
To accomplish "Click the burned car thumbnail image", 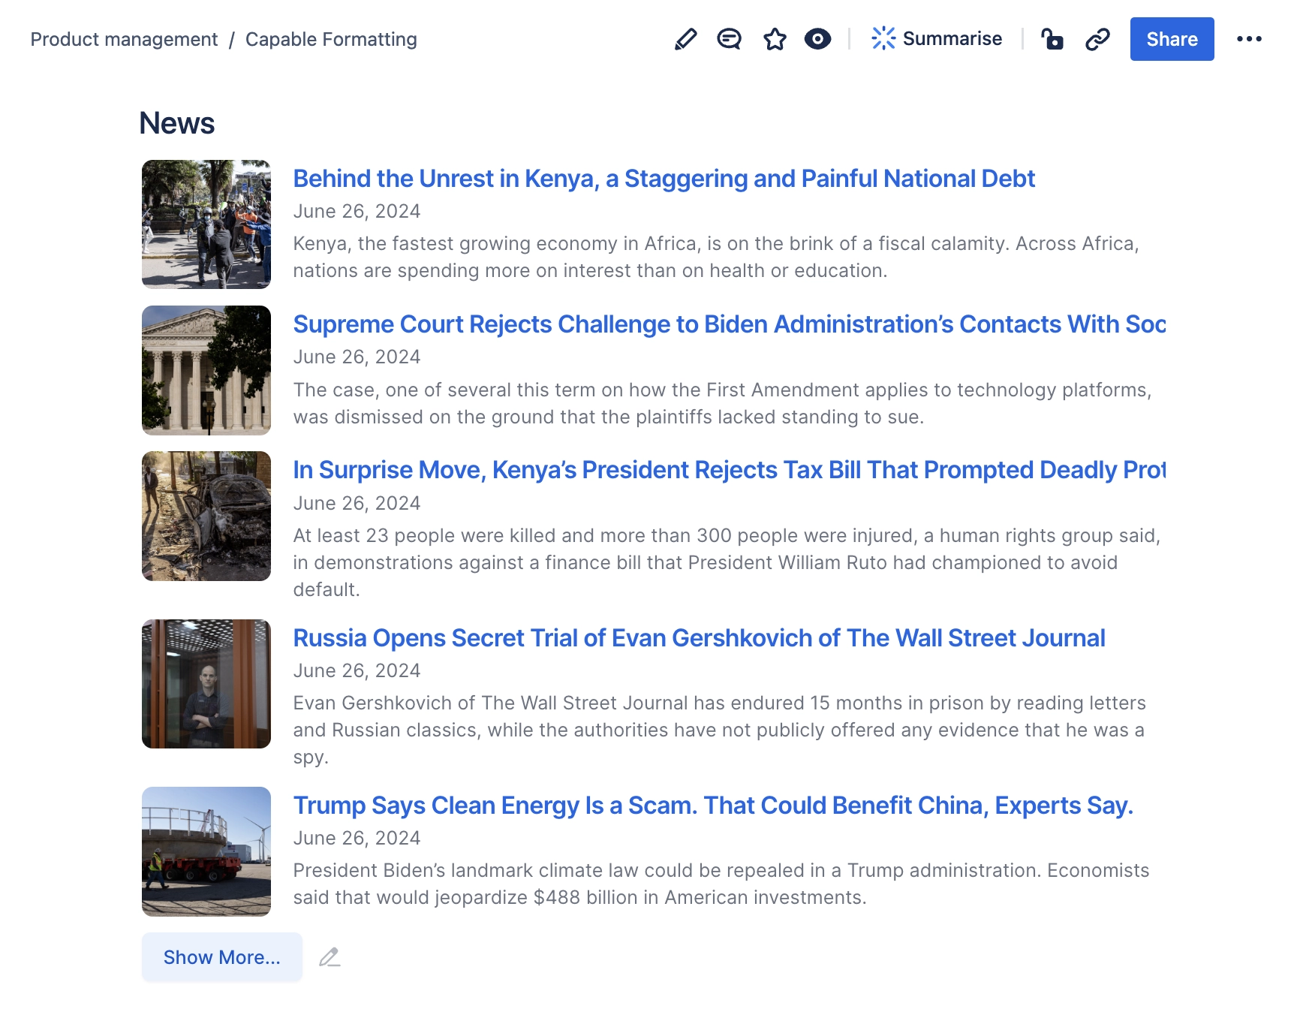I will (206, 516).
